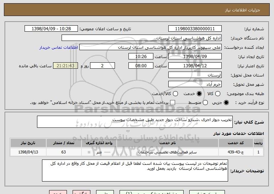Screen dimensions: 274x194
Task: Click the need date cell 1398/04/13
Action: click(x=28, y=152)
